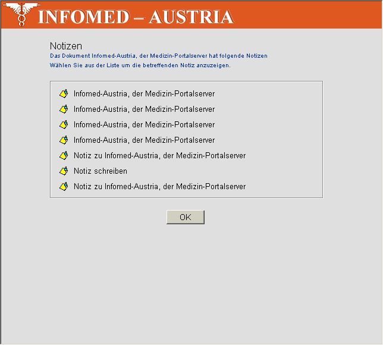The height and width of the screenshot is (345, 383).
Task: Click the 'INFOMED – AUSTRIA' banner title
Action: 136,17
